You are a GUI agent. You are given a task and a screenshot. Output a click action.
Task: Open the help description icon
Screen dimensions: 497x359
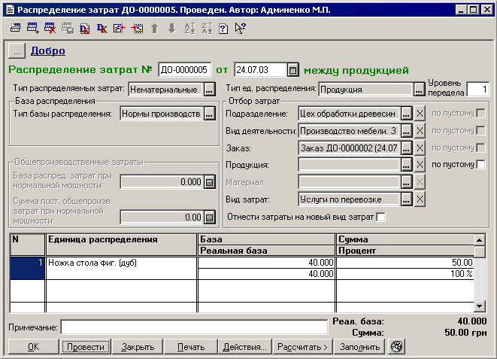point(223,29)
